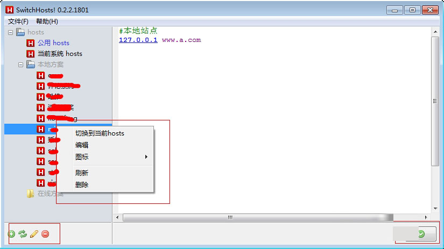Click the 127.0.0.1 link in editor
This screenshot has width=444, height=249.
[x=138, y=40]
